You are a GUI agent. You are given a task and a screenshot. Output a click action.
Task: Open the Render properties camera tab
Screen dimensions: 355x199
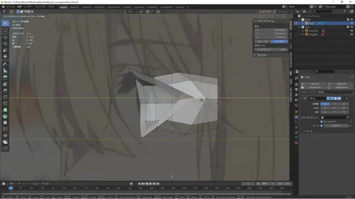(x=296, y=84)
